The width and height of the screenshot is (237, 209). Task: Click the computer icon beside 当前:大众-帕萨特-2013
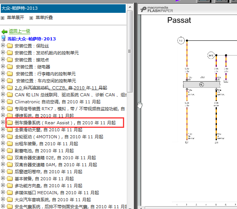point(3,38)
